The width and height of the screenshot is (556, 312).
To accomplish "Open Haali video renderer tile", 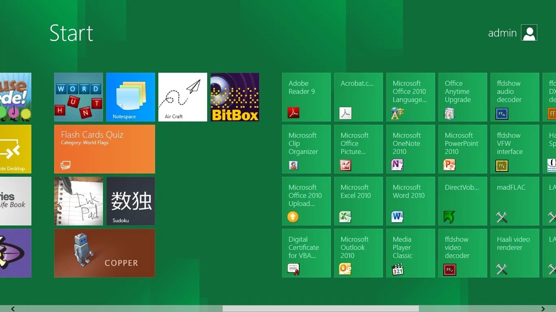I will pos(515,253).
